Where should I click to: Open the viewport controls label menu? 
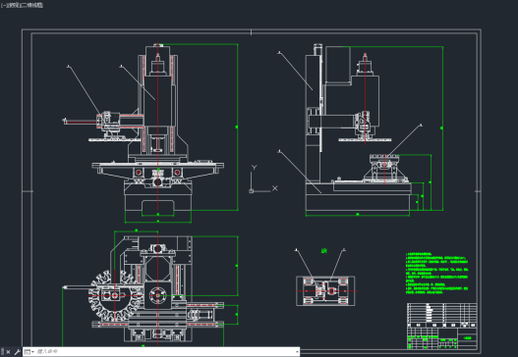coord(23,5)
